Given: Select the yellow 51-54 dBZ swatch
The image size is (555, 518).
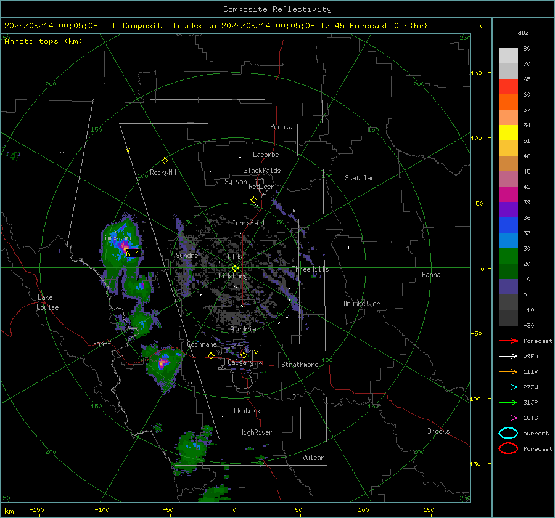Looking at the screenshot, I should [508, 133].
